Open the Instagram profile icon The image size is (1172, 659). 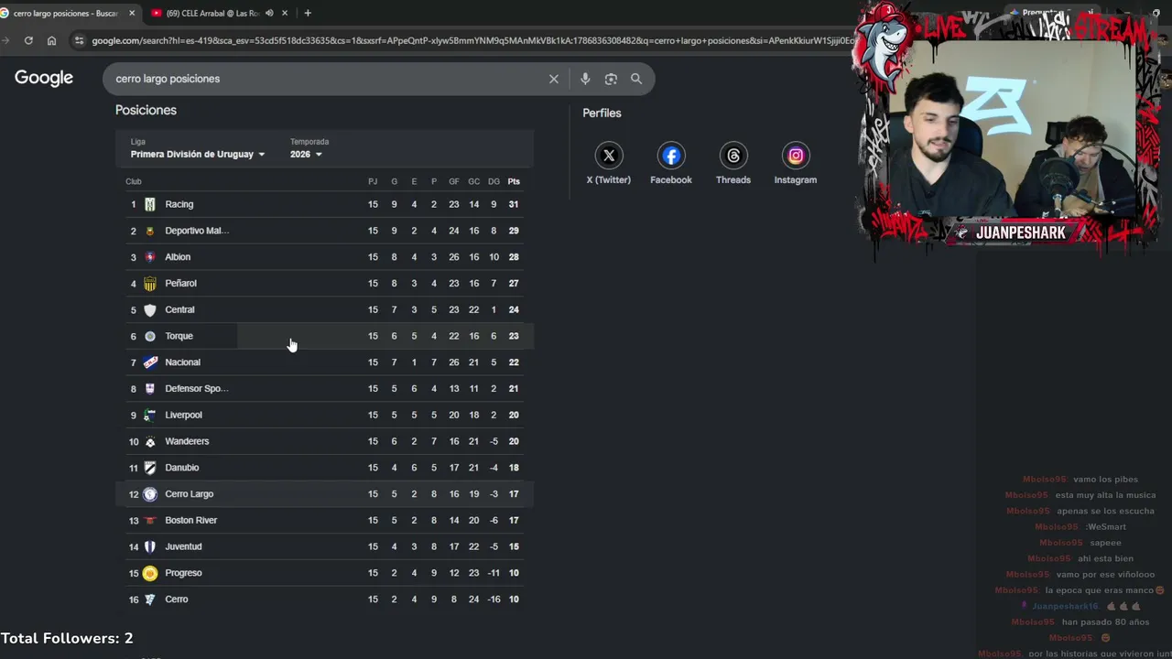[796, 156]
